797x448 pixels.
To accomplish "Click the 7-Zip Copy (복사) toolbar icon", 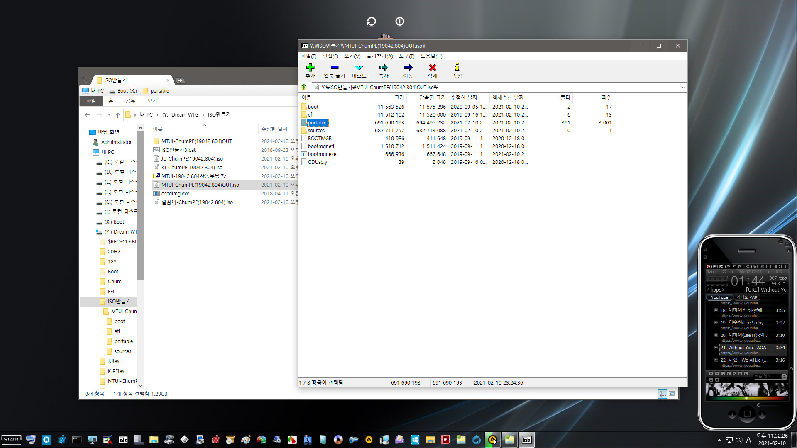I will [x=384, y=68].
